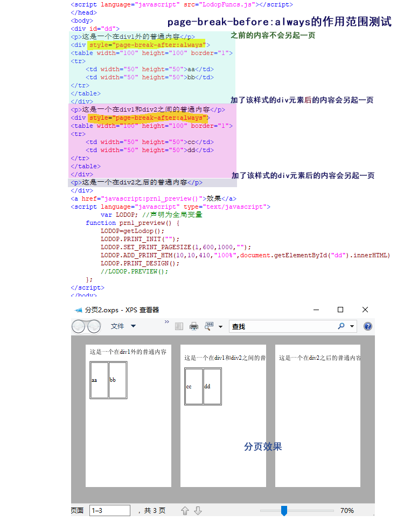Click the print icon in XPS viewer toolbar
The width and height of the screenshot is (404, 521).
point(194,326)
